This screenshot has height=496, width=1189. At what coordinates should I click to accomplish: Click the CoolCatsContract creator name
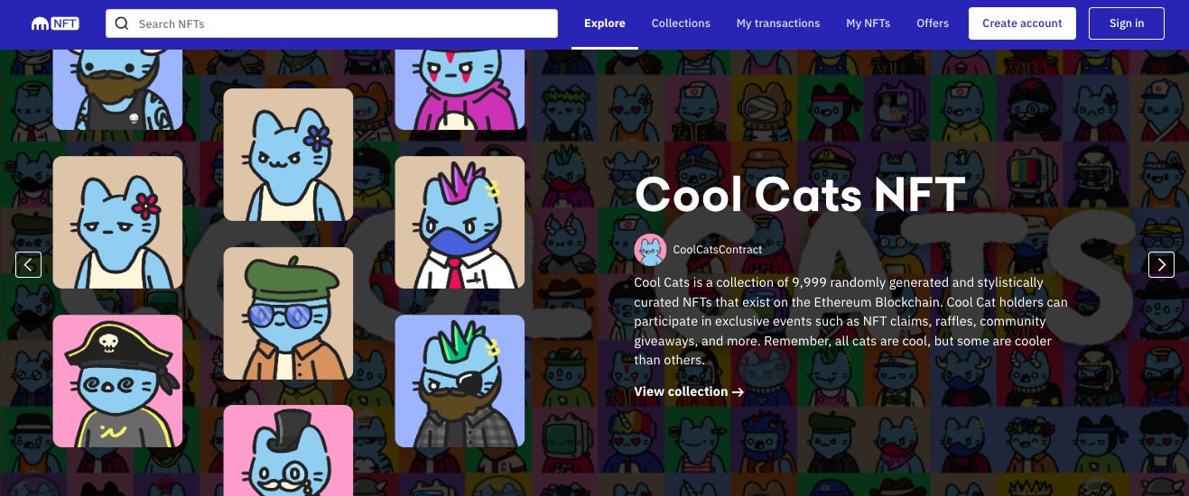[718, 250]
